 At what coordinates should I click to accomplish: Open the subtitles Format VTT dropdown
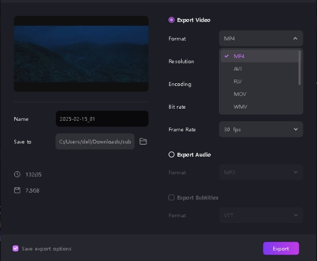(261, 215)
